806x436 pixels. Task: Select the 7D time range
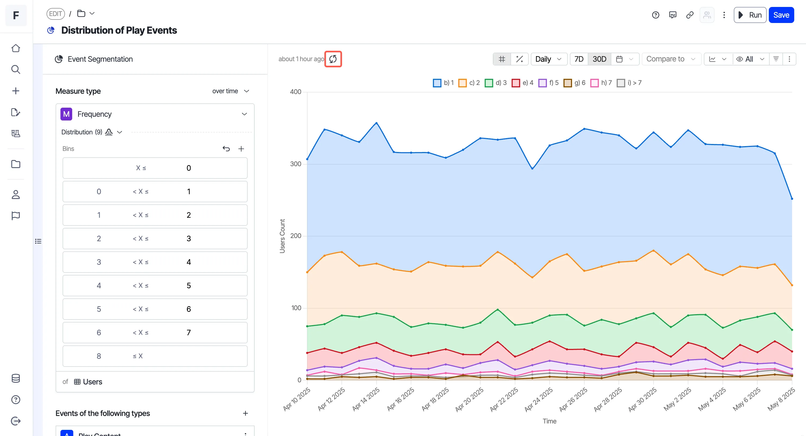click(579, 59)
